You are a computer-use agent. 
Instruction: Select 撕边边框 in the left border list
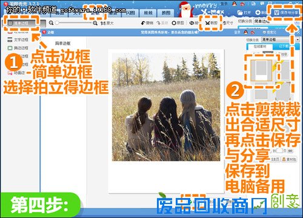[18, 48]
